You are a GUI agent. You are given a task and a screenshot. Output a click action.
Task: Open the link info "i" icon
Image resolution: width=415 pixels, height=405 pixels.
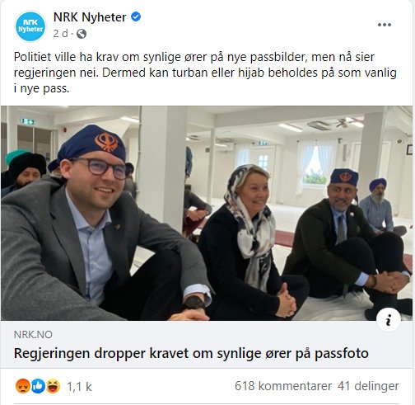point(389,321)
